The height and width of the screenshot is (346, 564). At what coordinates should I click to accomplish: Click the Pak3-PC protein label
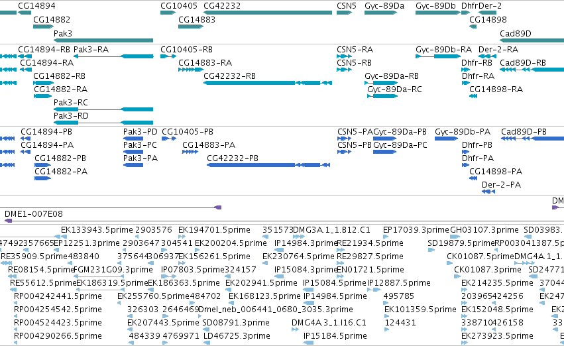[x=140, y=145]
